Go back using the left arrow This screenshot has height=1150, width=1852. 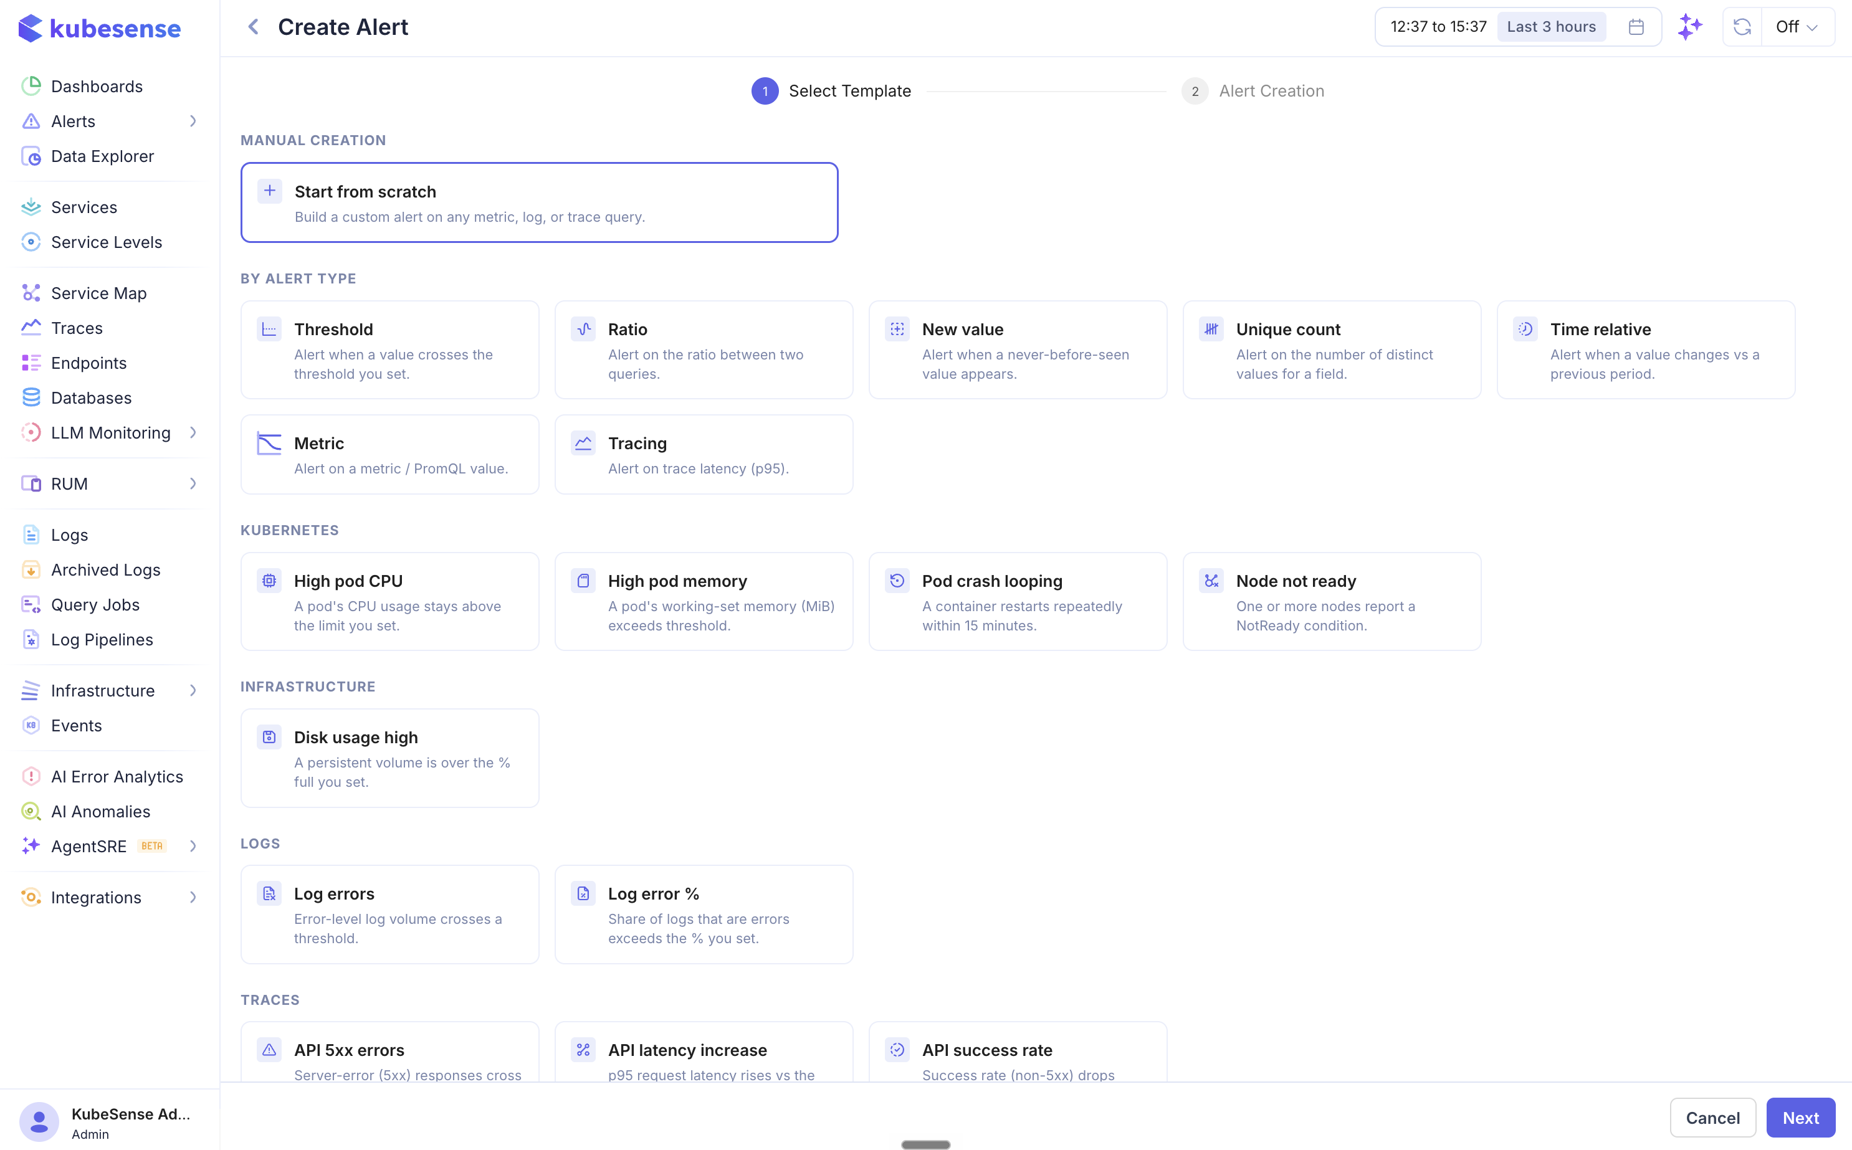pos(253,27)
